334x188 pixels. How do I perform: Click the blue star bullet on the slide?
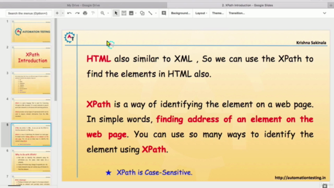click(x=109, y=172)
